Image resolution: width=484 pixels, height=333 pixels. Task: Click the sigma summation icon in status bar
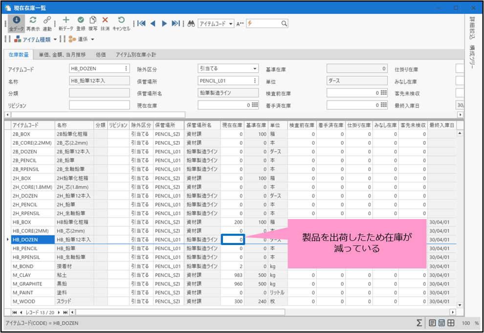coord(419,323)
